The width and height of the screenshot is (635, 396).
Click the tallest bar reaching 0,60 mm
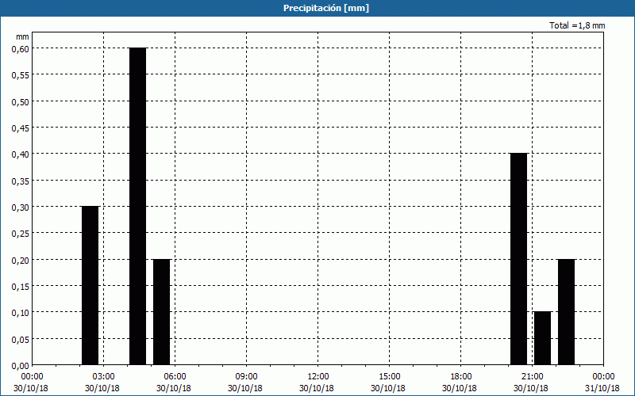tap(137, 206)
